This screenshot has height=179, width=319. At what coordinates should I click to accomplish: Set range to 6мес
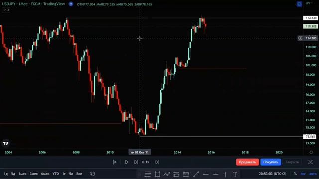45,174
